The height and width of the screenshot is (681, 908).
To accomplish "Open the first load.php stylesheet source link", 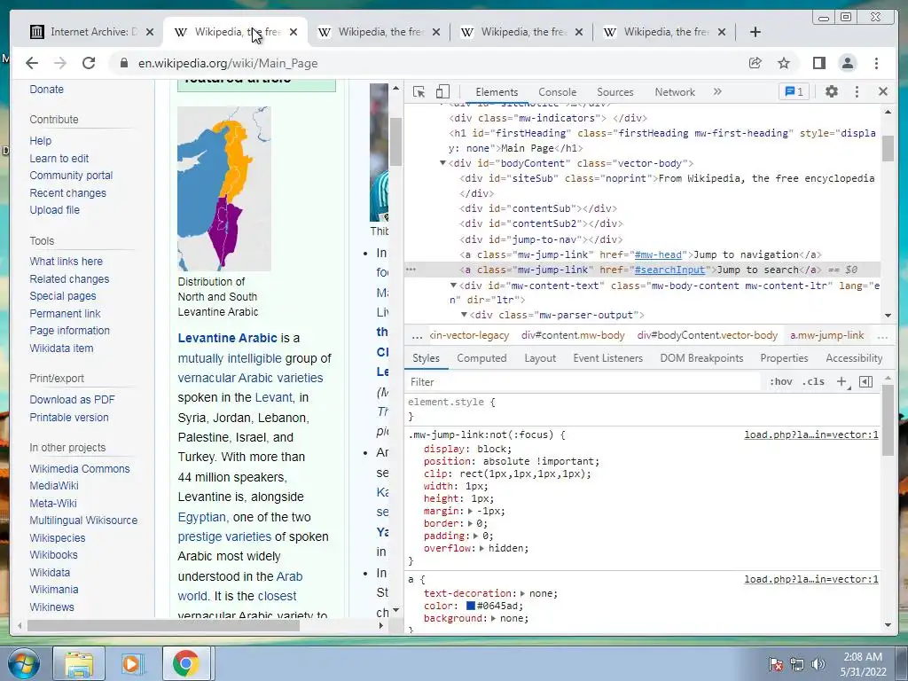I will [x=811, y=434].
